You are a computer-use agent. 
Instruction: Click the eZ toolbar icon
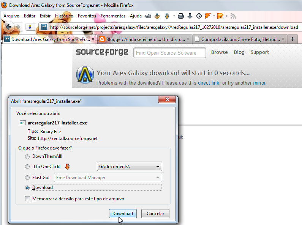pos(148,16)
